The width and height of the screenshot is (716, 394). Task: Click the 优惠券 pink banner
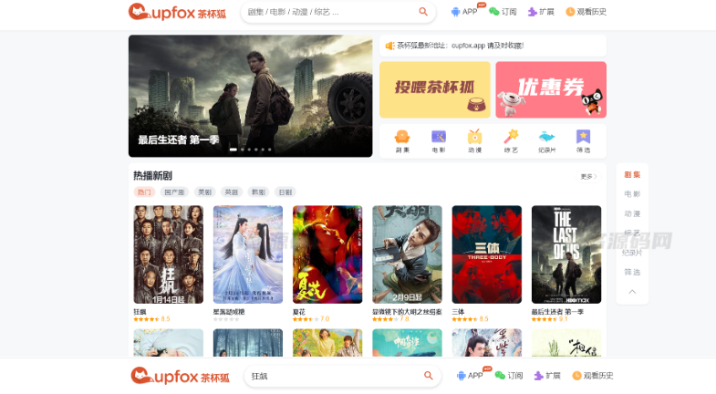pos(551,90)
